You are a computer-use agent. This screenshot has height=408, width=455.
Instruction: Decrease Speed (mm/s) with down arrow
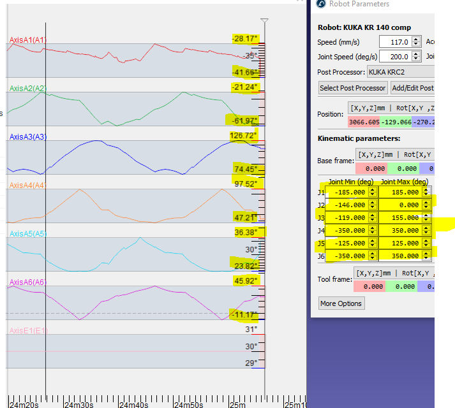click(x=416, y=45)
